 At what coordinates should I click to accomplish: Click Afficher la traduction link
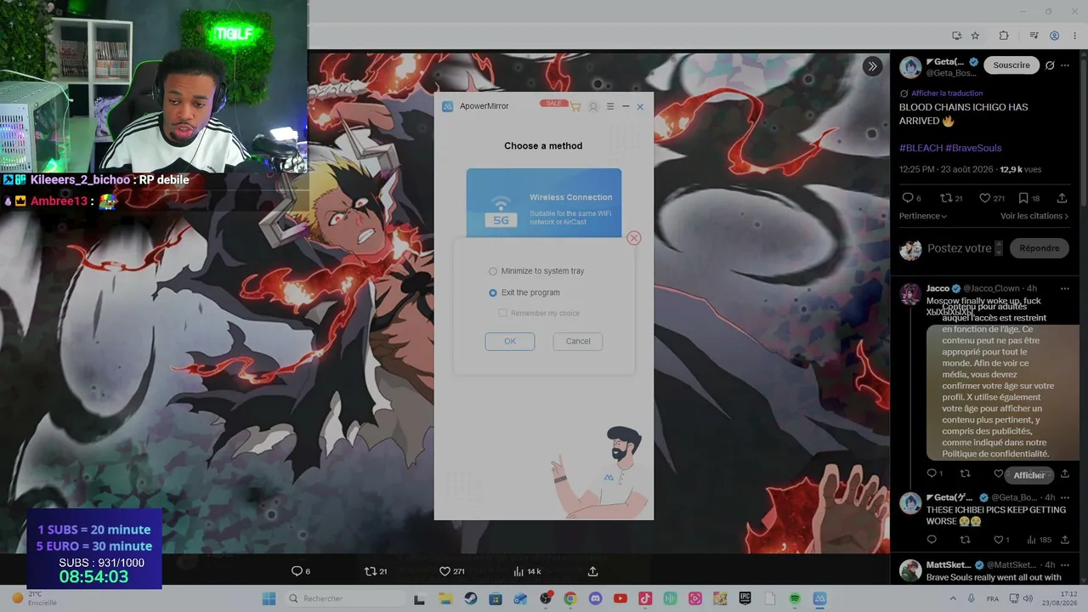[947, 93]
